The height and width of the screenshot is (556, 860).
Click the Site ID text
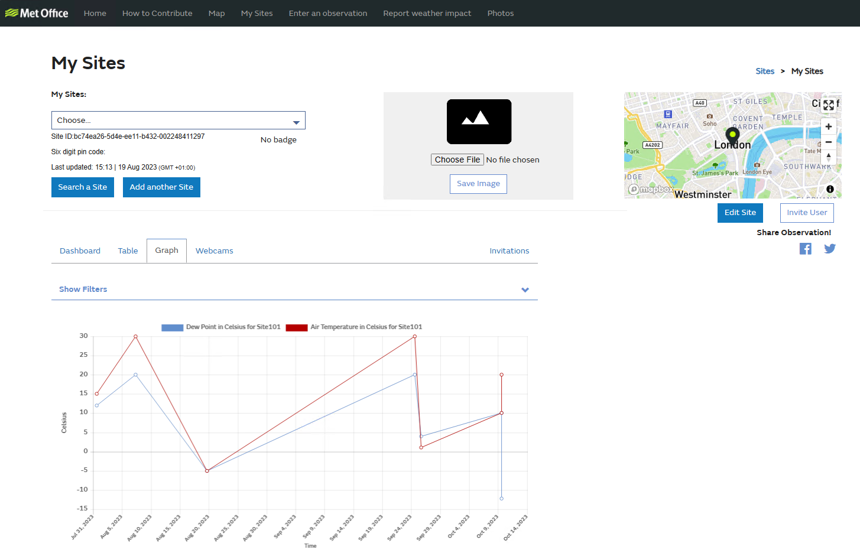[128, 136]
